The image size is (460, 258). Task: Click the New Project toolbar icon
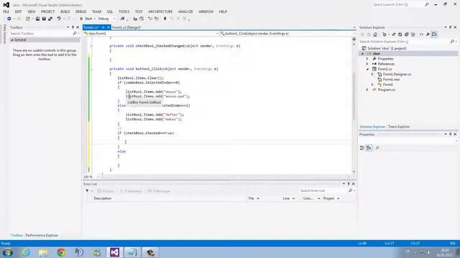pos(27,19)
